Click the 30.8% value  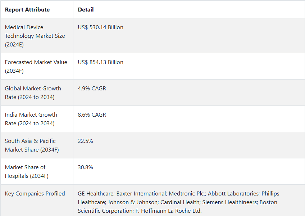(x=85, y=167)
